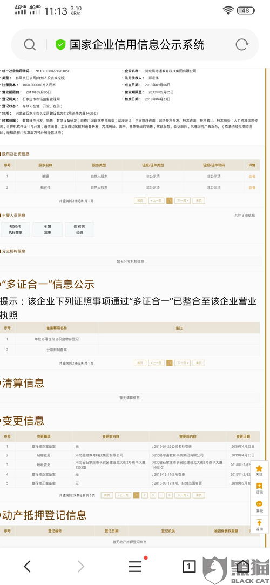Open the tab switcher showing 1 tab
The height and width of the screenshot is (585, 270).
pyautogui.click(x=188, y=567)
